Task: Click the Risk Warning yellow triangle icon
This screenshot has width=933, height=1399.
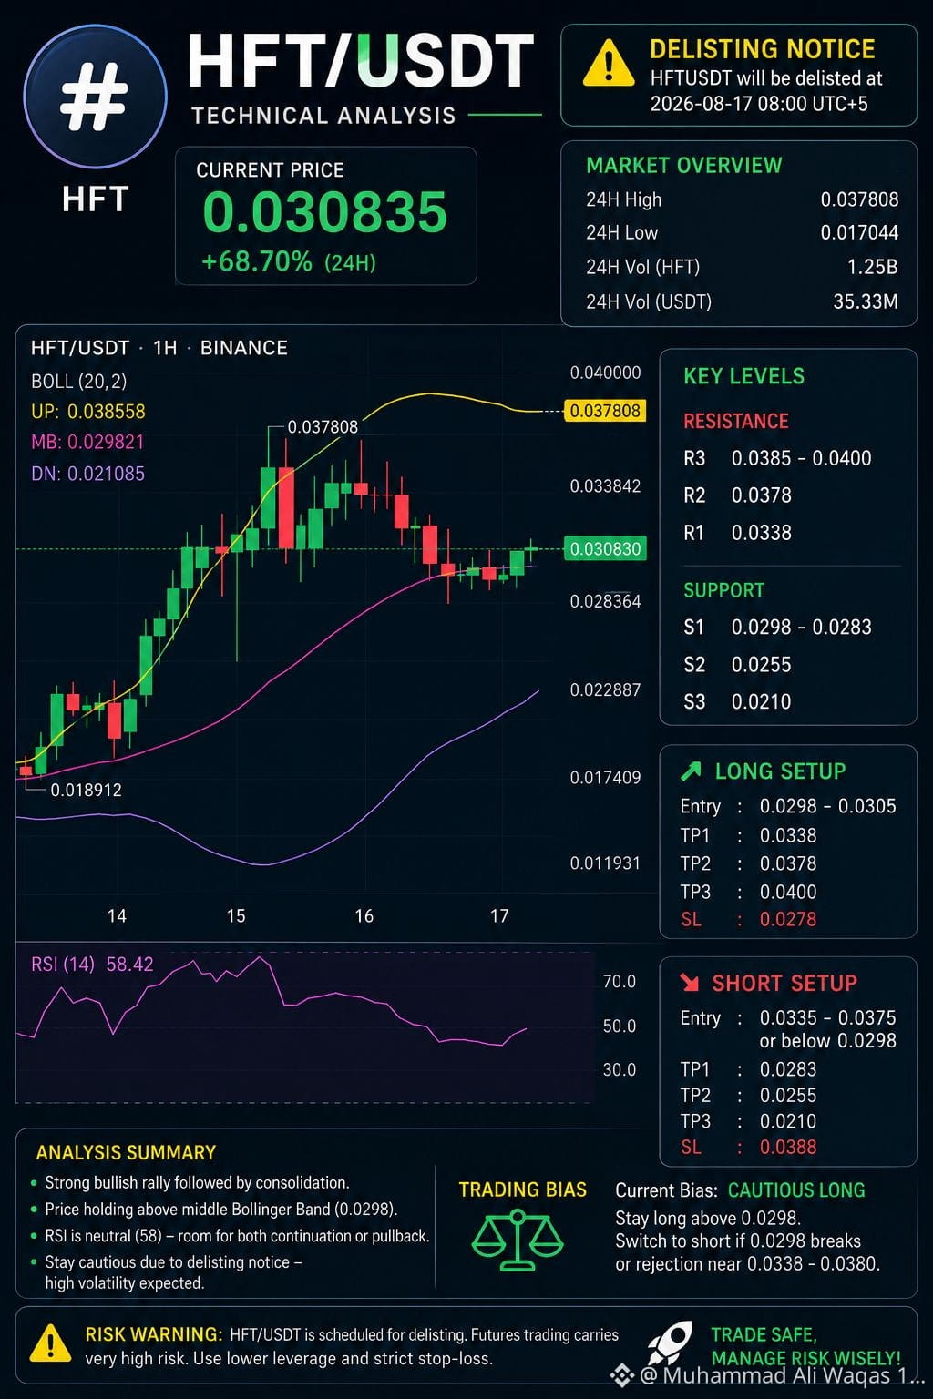Action: tap(50, 1344)
